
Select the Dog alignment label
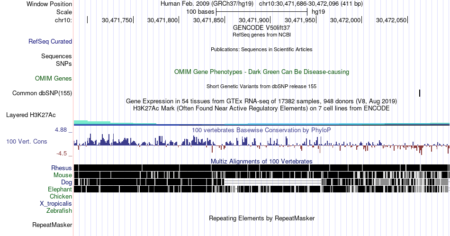(66, 182)
